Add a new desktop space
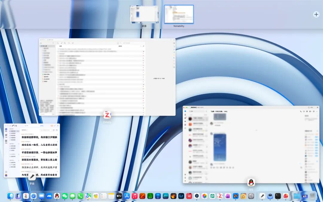The height and width of the screenshot is (202, 323). (x=316, y=14)
